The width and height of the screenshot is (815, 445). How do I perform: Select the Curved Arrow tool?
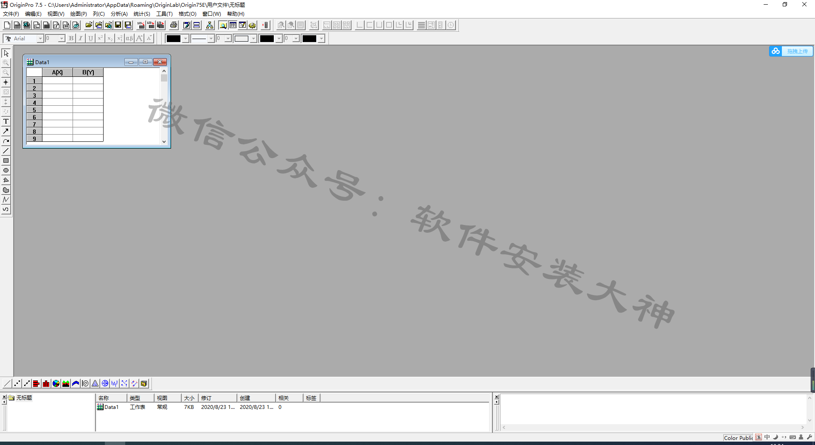(6, 141)
